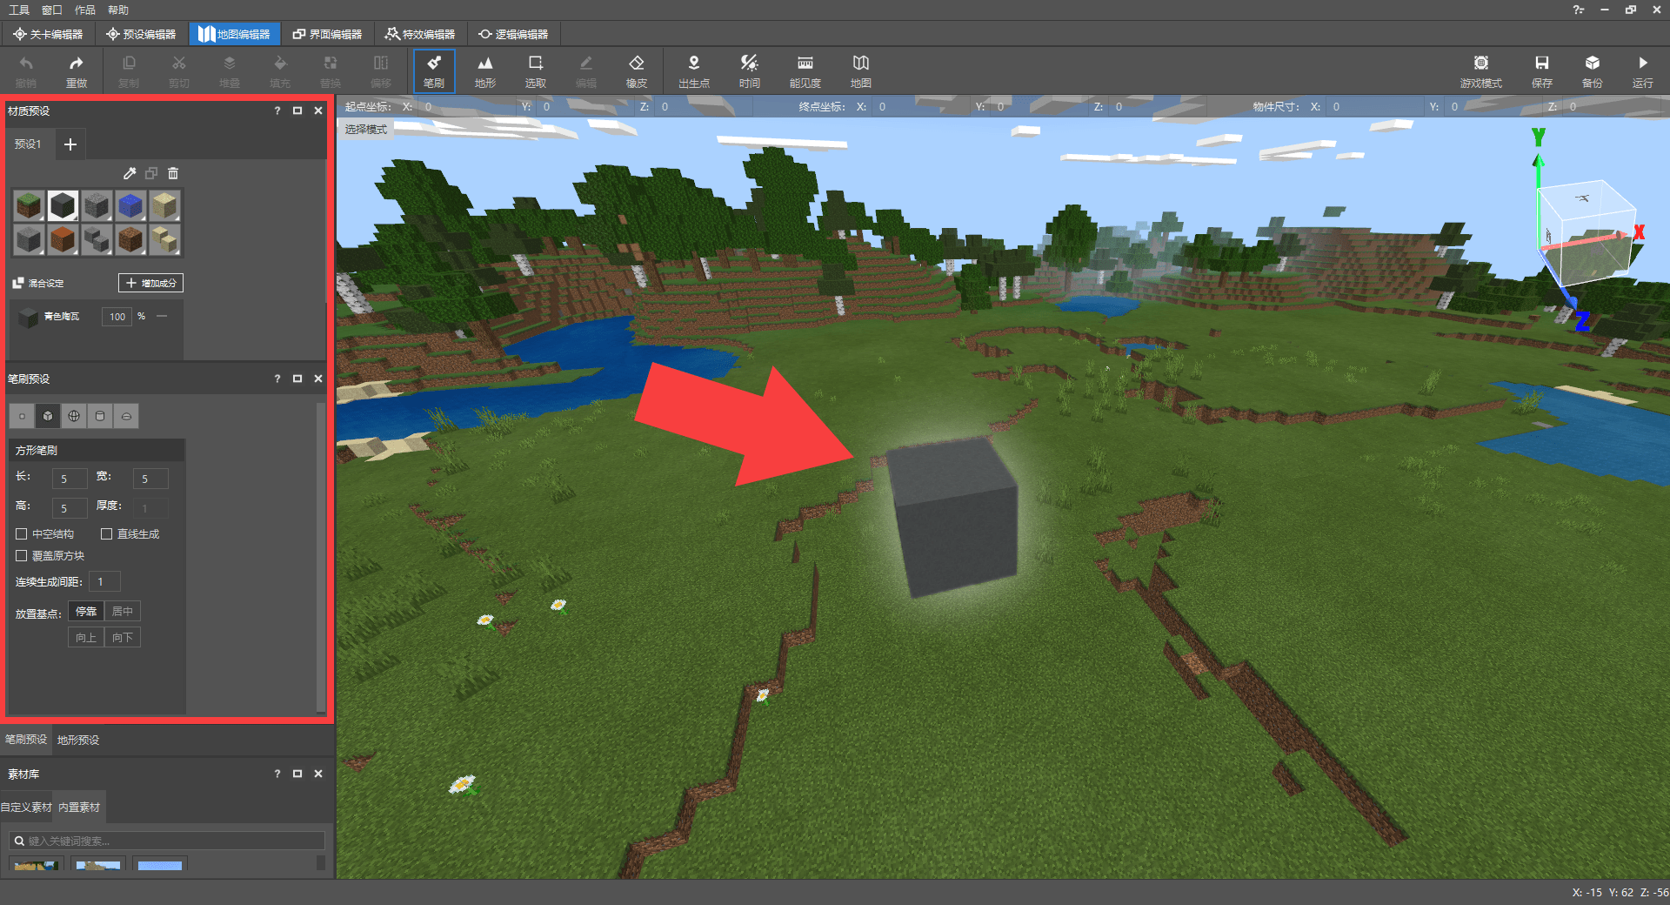Enable the 覆盖原方块 checkbox
1670x905 pixels.
tap(22, 555)
